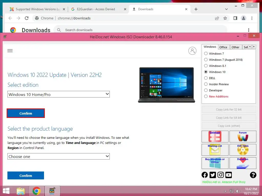The image size is (262, 196).
Task: Open the Twitter icon link
Action: [x=213, y=175]
